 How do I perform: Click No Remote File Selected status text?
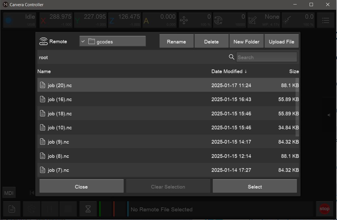tap(162, 209)
